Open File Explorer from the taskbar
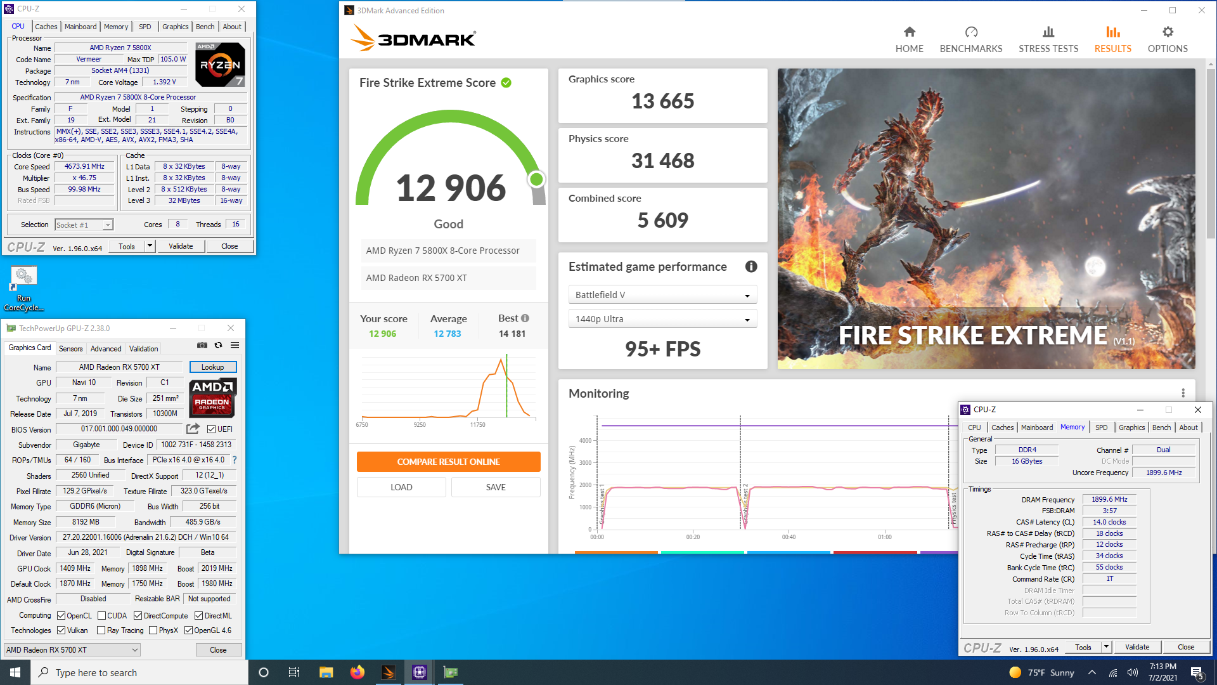Screen dimensions: 1217x685 point(326,672)
